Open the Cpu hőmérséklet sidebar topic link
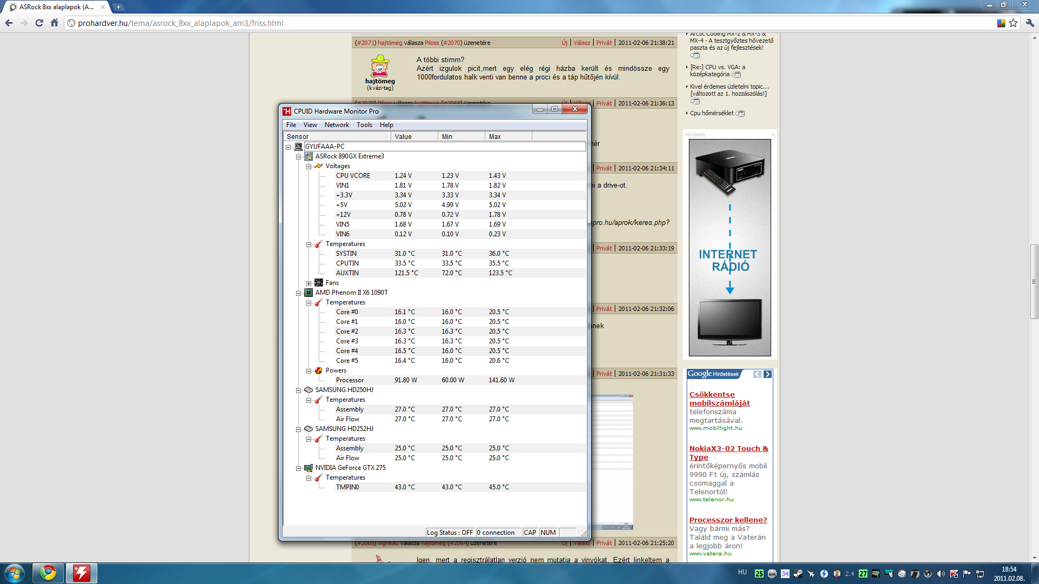 click(x=712, y=113)
